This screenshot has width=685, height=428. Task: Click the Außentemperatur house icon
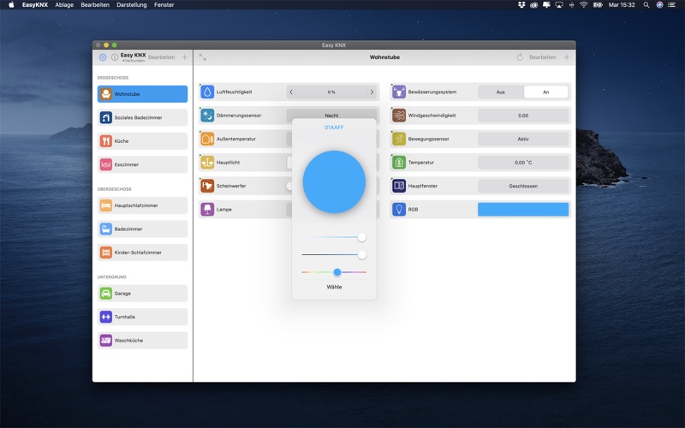(207, 139)
